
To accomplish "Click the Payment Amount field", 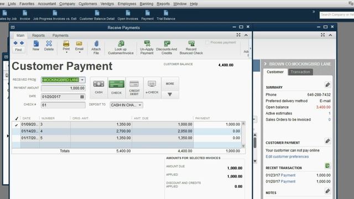I will pos(63,88).
